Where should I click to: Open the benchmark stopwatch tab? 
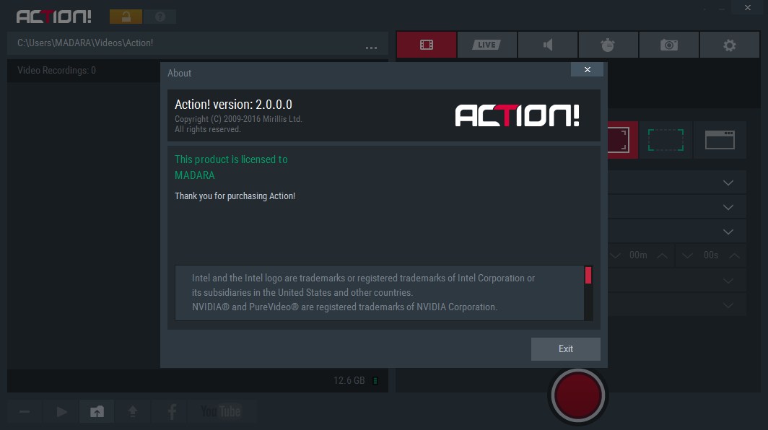click(608, 45)
